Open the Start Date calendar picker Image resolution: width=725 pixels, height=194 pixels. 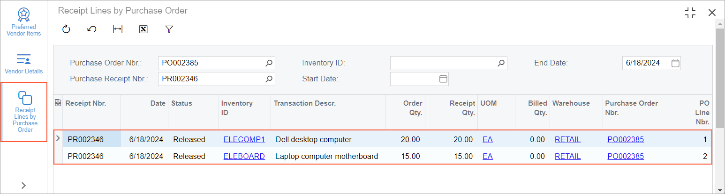point(443,79)
